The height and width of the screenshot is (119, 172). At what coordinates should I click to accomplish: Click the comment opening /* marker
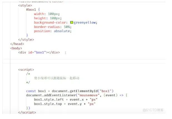pyautogui.click(x=28, y=74)
